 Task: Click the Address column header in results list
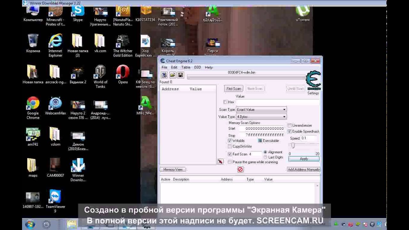170,89
